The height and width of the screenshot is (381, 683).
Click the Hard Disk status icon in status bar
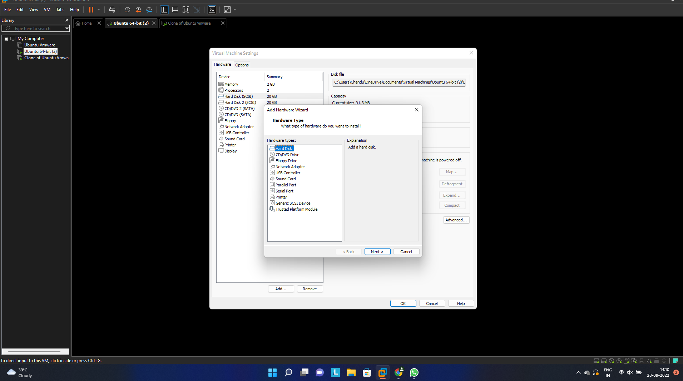[596, 361]
